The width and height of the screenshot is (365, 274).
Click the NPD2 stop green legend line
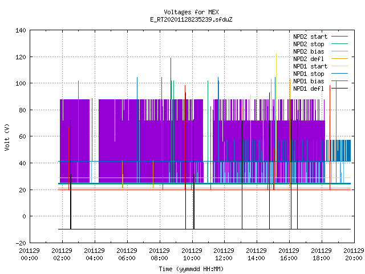pyautogui.click(x=339, y=44)
